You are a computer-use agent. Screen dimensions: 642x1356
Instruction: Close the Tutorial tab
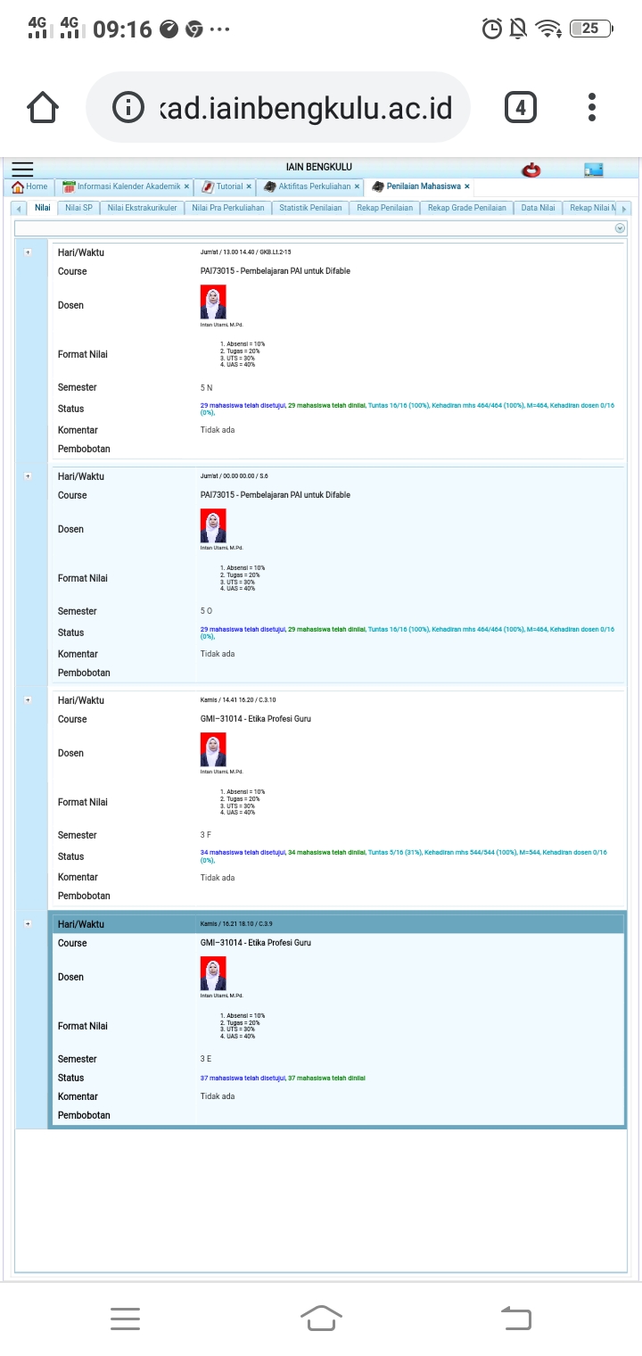pyautogui.click(x=249, y=186)
